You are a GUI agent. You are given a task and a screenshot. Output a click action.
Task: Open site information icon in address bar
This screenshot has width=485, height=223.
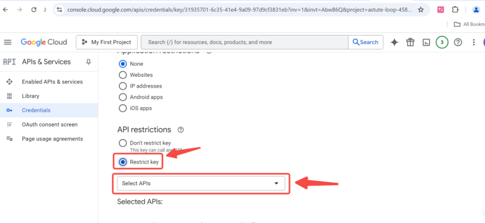coord(59,10)
